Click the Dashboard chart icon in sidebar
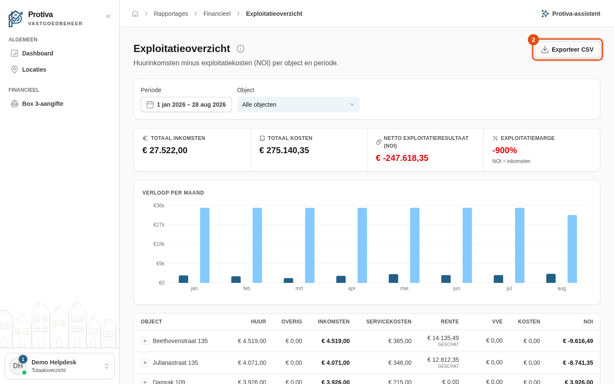Screen dimensions: 614x384 pyautogui.click(x=14, y=53)
